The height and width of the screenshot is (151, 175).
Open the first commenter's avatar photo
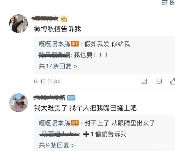[18, 24]
